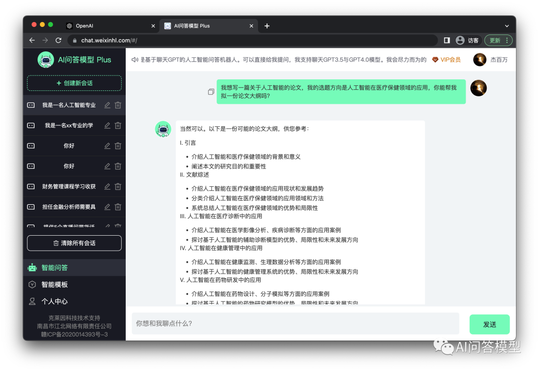Click the 杰百万 user avatar
The image size is (539, 371).
pyautogui.click(x=479, y=59)
